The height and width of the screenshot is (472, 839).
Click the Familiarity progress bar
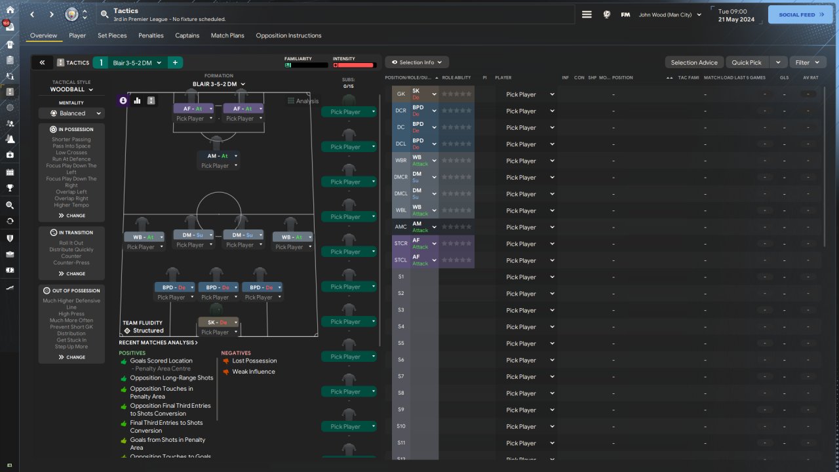306,65
